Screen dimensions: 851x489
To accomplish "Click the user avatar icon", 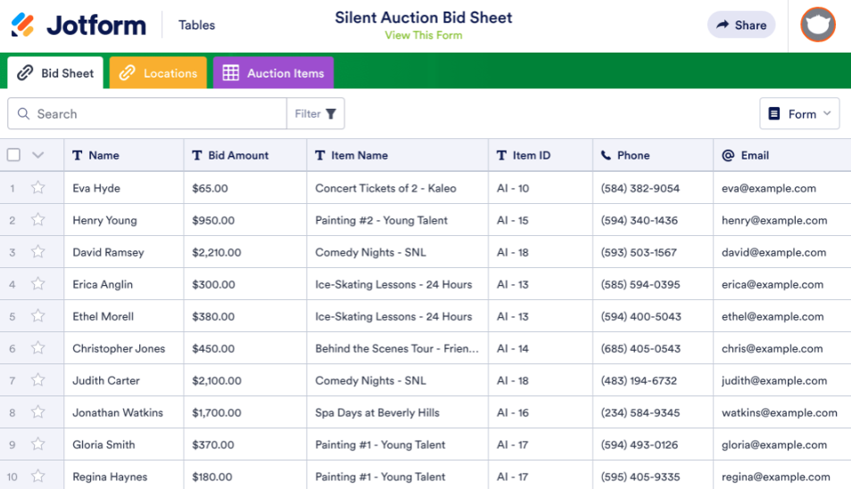I will click(x=817, y=25).
